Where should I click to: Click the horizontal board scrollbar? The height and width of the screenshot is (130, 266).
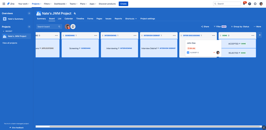[x=154, y=127]
